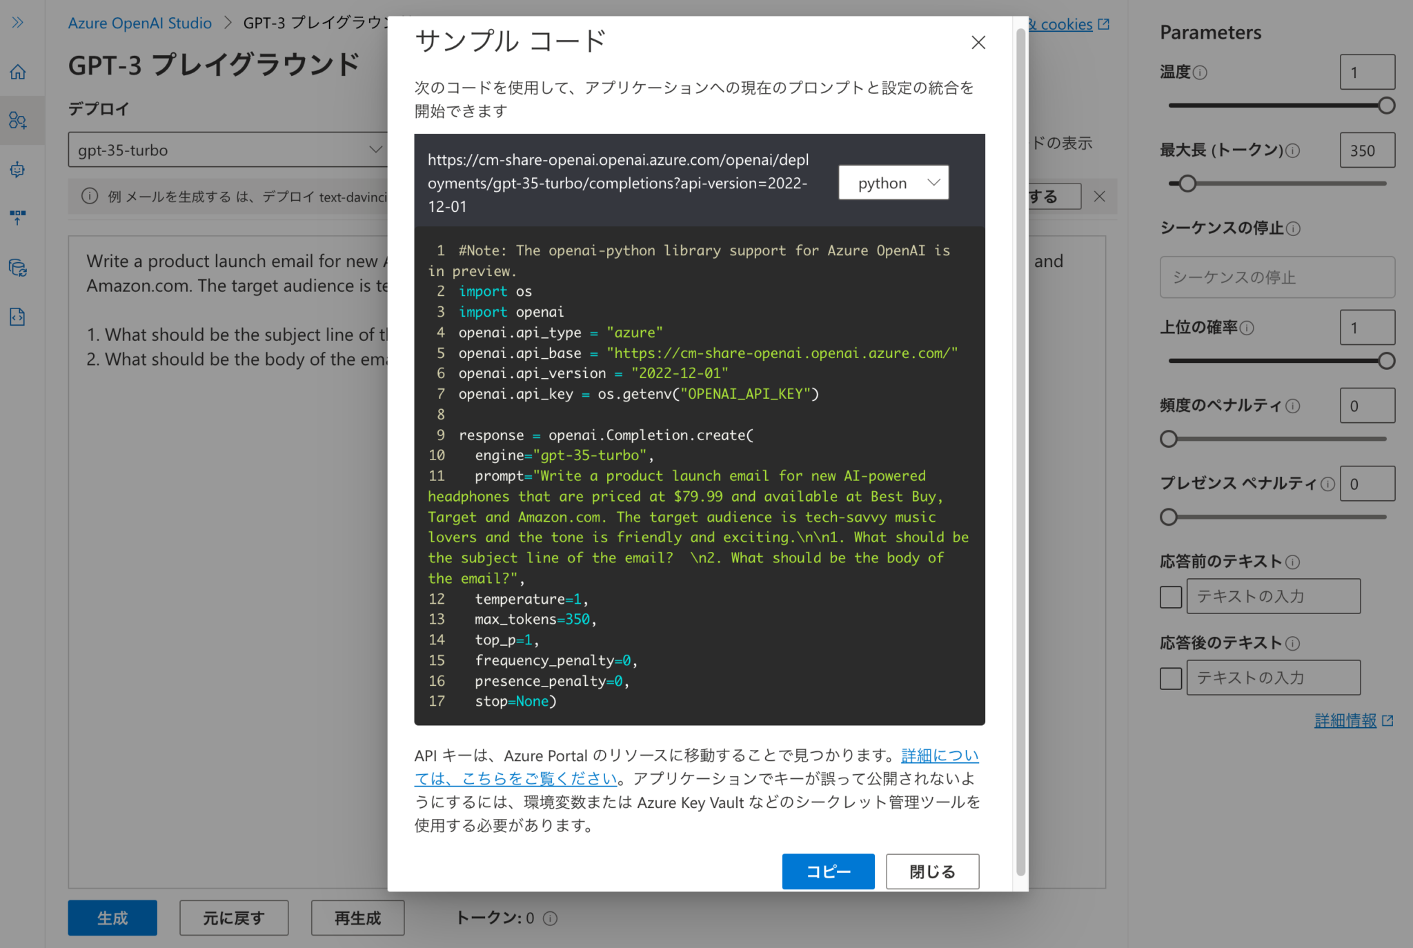
Task: Close the サンプル コード dialog with X
Action: point(978,43)
